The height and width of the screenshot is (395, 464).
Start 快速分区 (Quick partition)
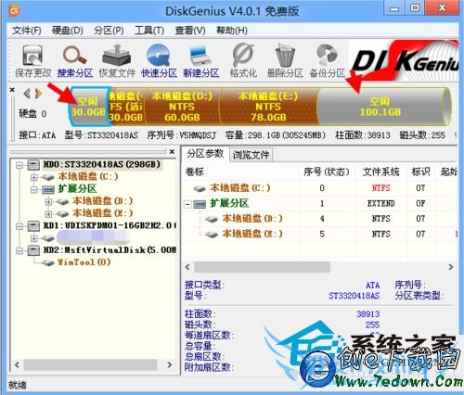coord(159,61)
